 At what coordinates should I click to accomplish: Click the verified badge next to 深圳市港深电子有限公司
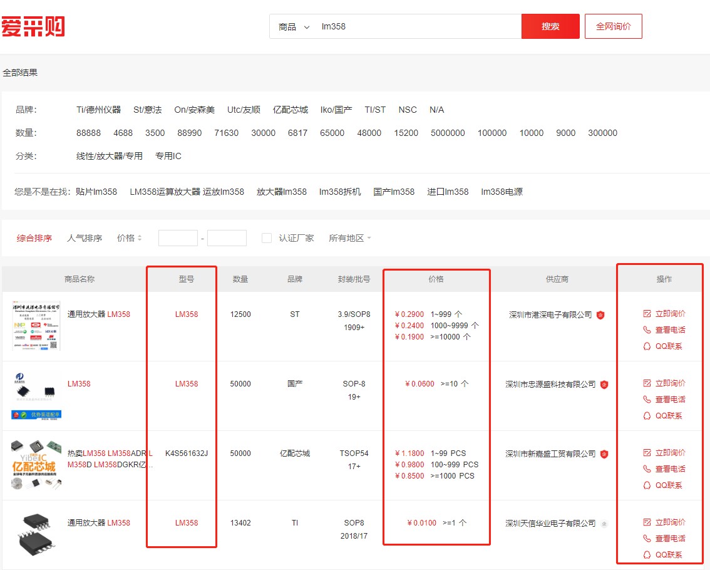click(601, 315)
